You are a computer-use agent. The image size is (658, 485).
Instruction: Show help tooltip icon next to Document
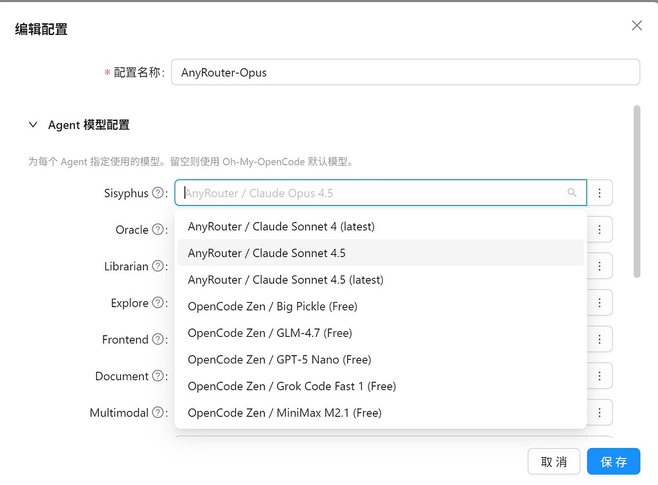pos(158,376)
